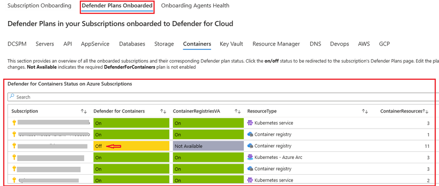Click Kubernetes service icon in last row

[x=250, y=180]
